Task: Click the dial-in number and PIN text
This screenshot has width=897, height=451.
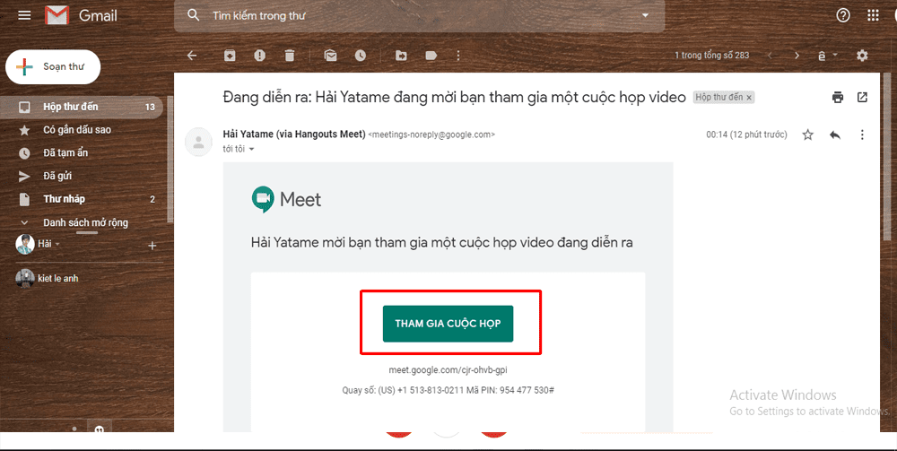Action: [448, 390]
